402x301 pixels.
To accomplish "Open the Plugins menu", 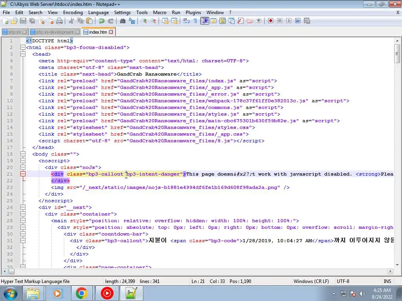I will point(193,12).
